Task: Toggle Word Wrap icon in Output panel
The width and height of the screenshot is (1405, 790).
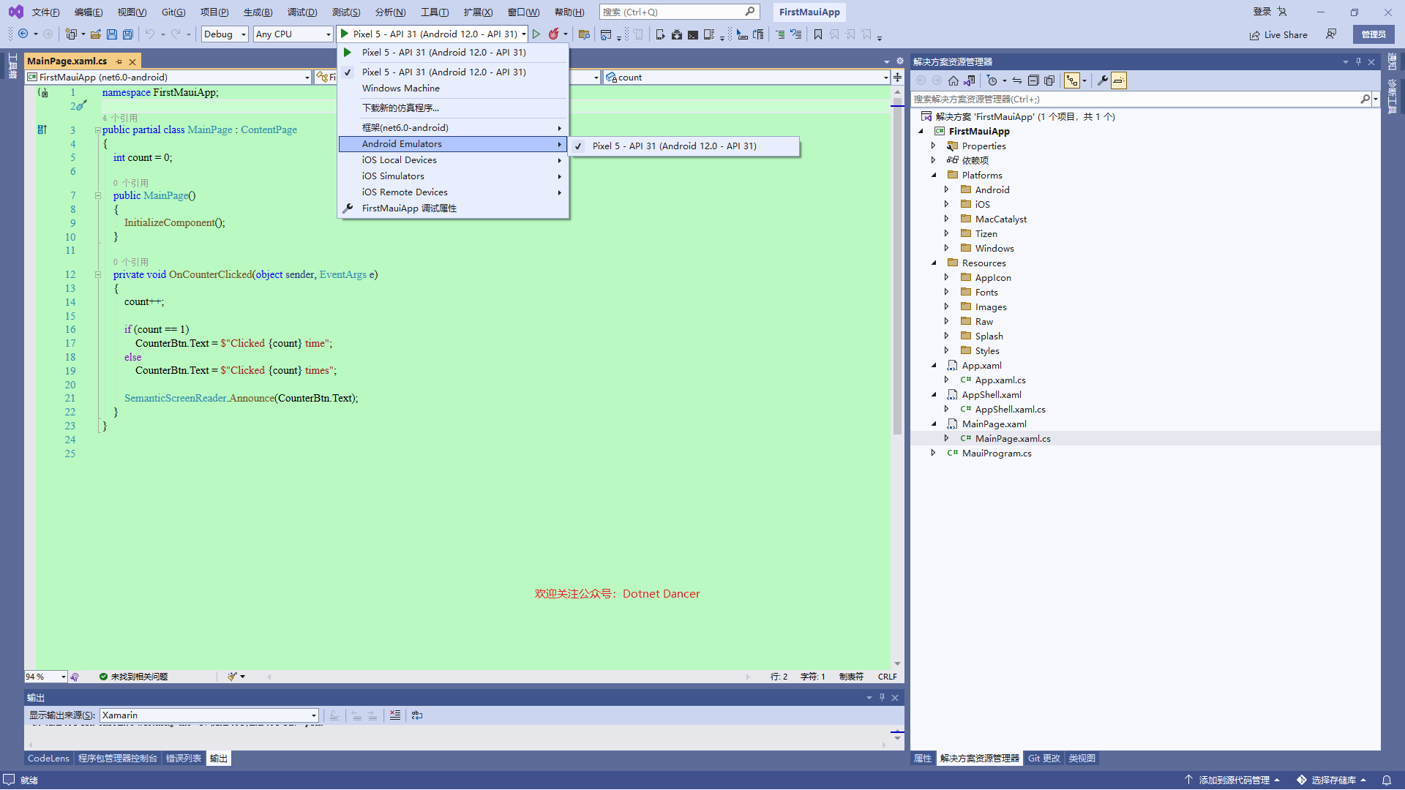Action: (417, 715)
